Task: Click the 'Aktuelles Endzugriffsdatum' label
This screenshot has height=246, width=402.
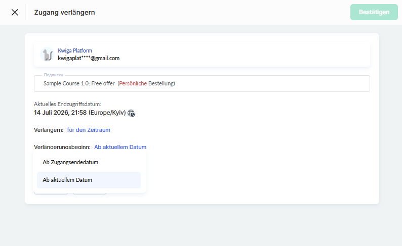Action: (x=67, y=104)
